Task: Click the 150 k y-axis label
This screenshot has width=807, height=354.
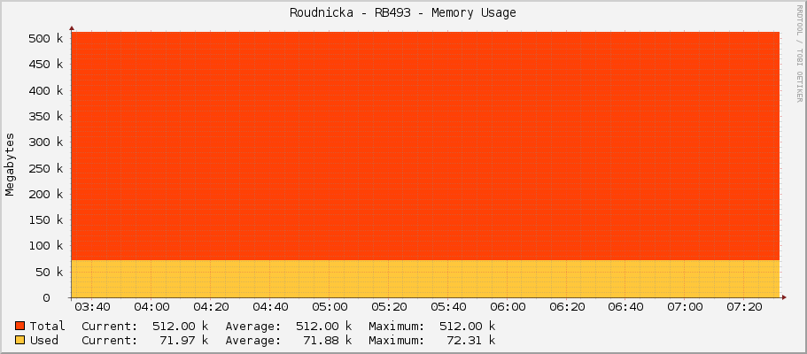Action: coord(47,219)
